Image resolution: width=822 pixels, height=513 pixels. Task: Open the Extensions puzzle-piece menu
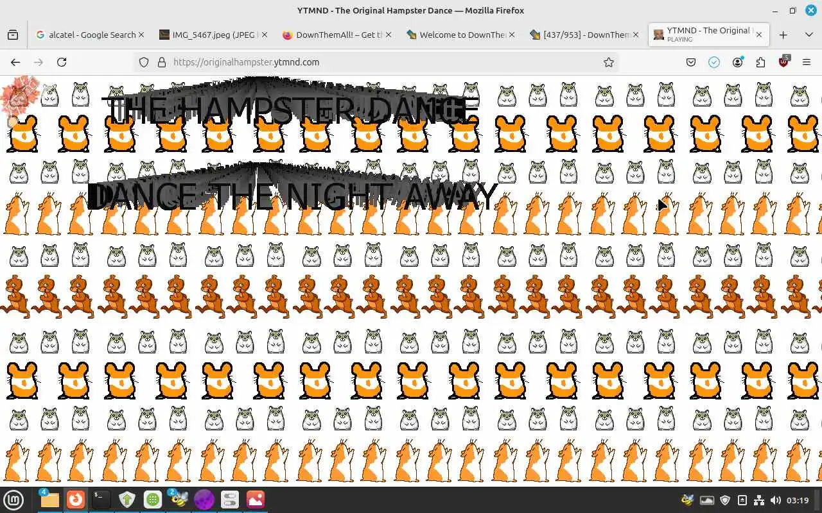tap(761, 62)
